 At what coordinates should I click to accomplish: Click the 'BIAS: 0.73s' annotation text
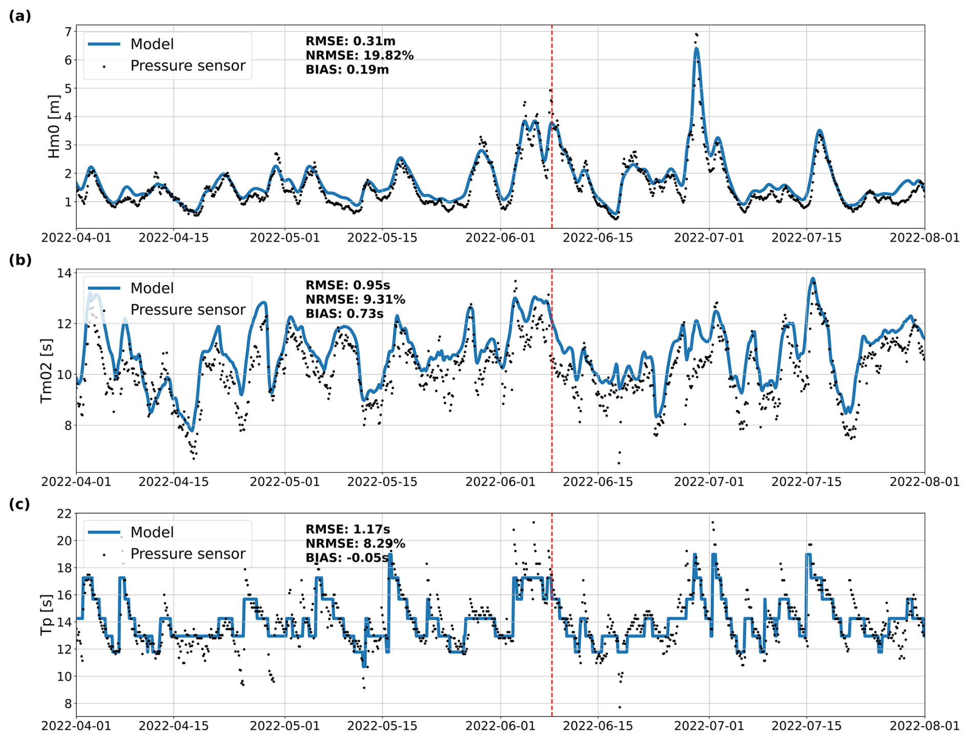pos(344,313)
